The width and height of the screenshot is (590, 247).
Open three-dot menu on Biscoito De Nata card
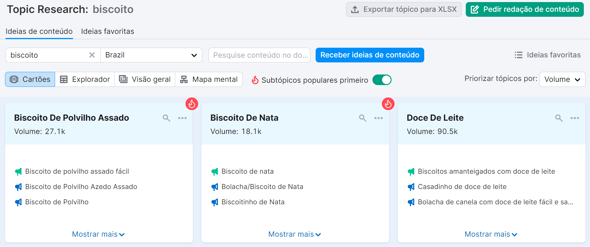point(378,118)
